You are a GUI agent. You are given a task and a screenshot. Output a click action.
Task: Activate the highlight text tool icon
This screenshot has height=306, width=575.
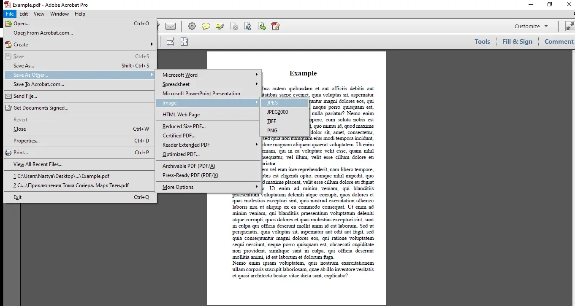click(x=220, y=26)
